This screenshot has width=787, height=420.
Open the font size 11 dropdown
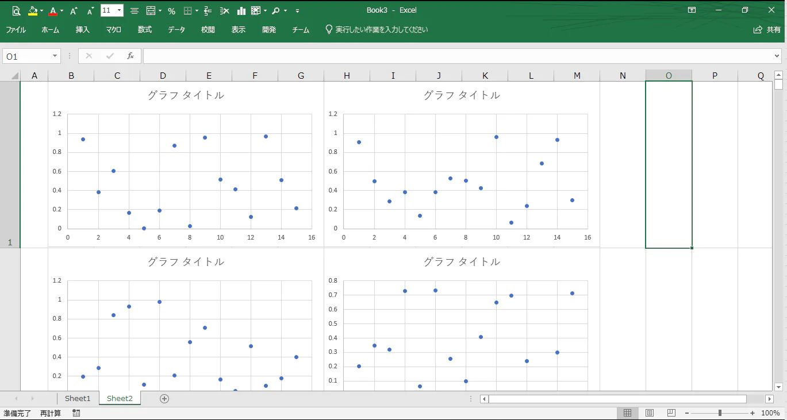point(120,10)
